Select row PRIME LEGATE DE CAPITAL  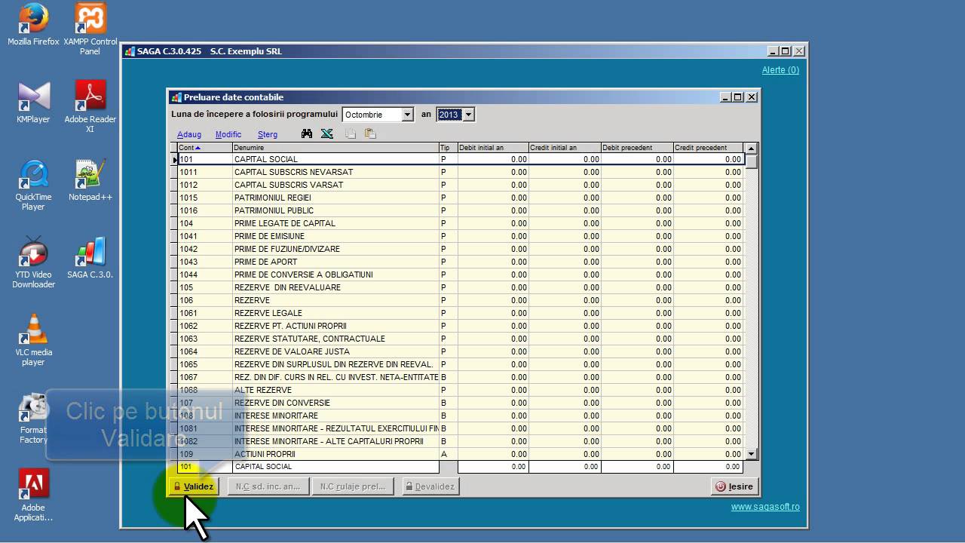point(457,223)
